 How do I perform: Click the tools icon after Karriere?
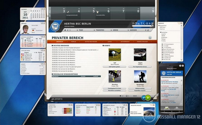click(x=148, y=30)
